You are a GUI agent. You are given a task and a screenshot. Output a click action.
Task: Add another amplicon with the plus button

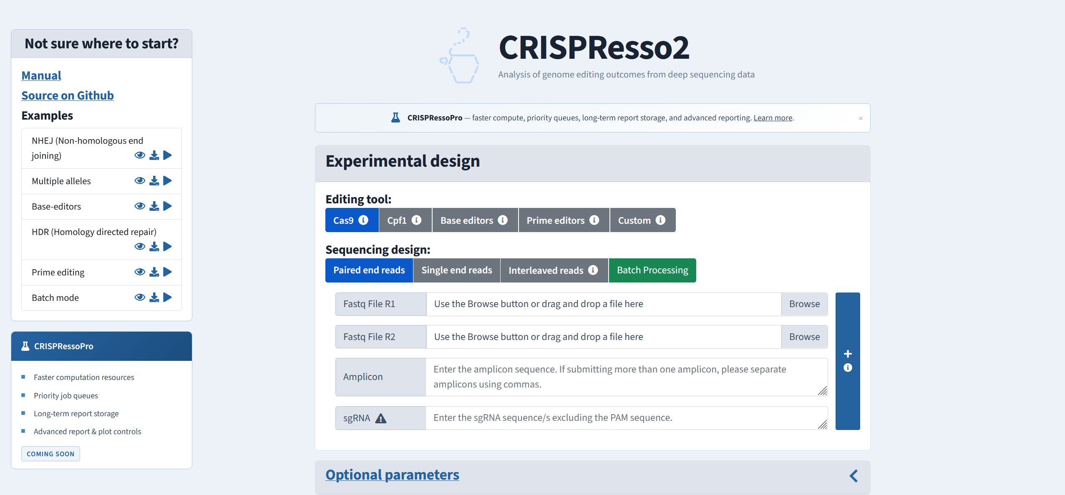(x=848, y=353)
